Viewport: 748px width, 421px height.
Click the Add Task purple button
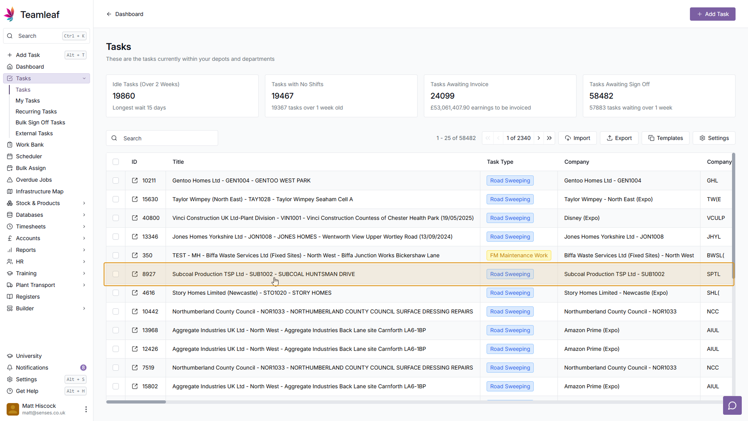(712, 14)
